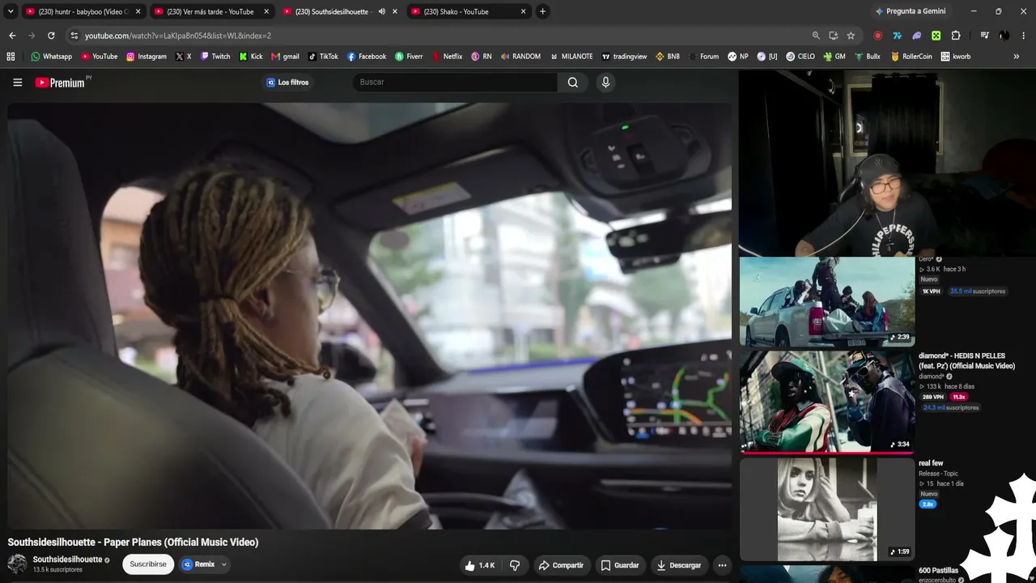Click the search magnifier button
The image size is (1036, 583).
(573, 82)
